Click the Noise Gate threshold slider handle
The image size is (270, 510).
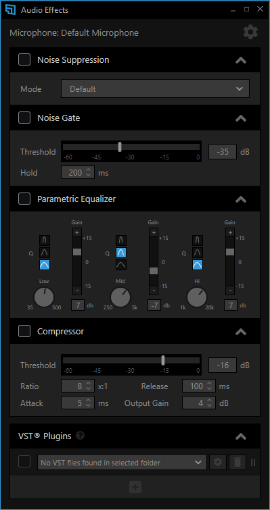[120, 147]
